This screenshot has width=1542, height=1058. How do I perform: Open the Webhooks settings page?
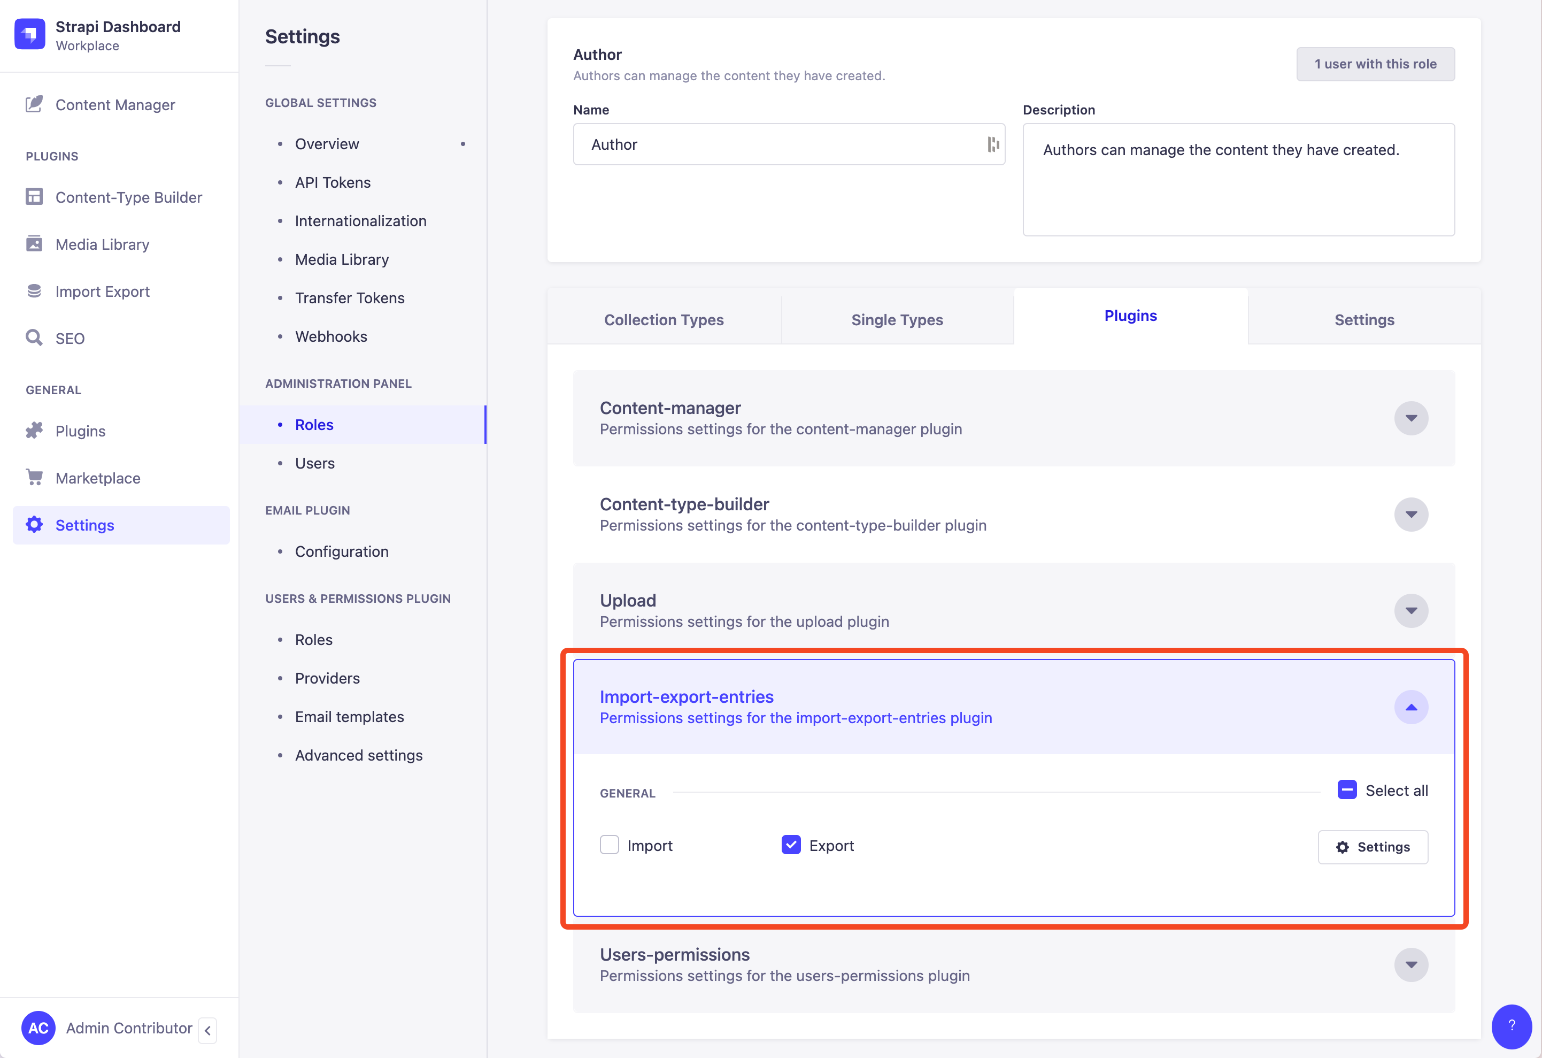(x=330, y=336)
